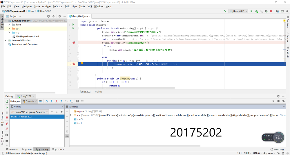Image resolution: width=290 pixels, height=155 pixels.
Task: Toggle watches view glasses icon
Action: coord(67,136)
